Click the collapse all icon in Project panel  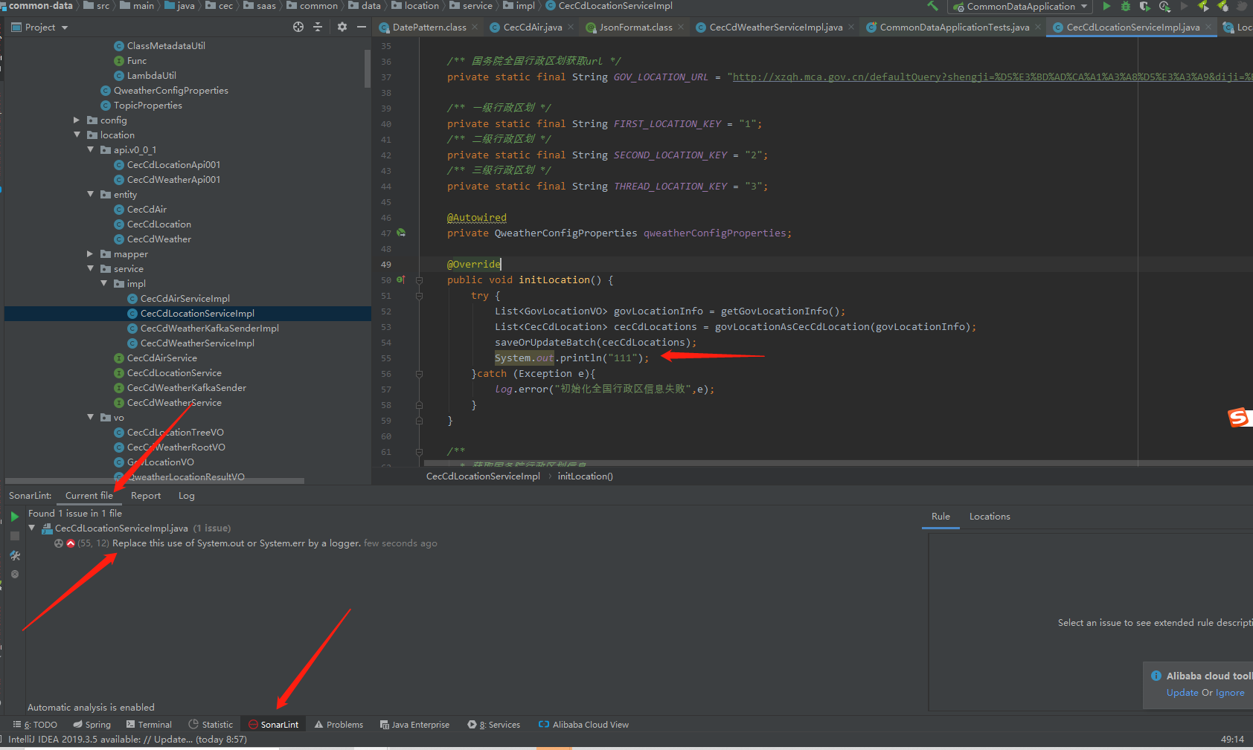click(318, 27)
